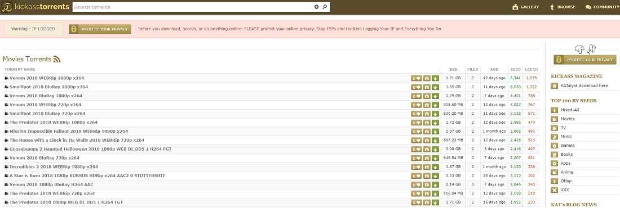The height and width of the screenshot is (208, 620).
Task: Open comments for Venom 2018 WEBRip 1080p
Action: (417, 78)
